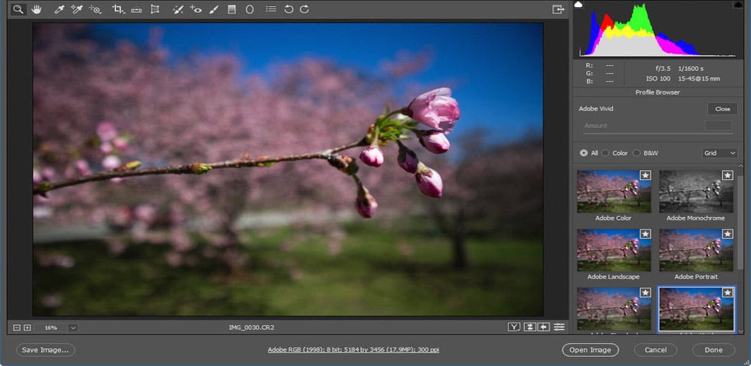Screen dimensions: 751x366
Task: Rotate image counterclockwise
Action: (288, 9)
